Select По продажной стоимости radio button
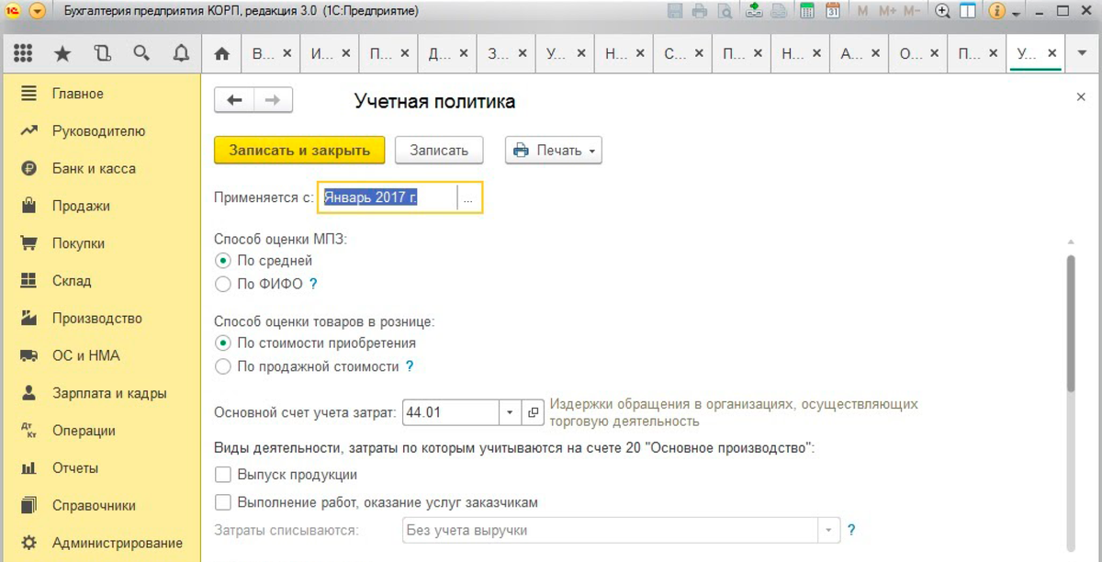The image size is (1102, 562). coord(222,366)
